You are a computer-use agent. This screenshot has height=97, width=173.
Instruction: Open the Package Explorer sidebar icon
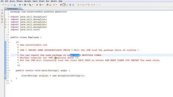(x=2, y=13)
